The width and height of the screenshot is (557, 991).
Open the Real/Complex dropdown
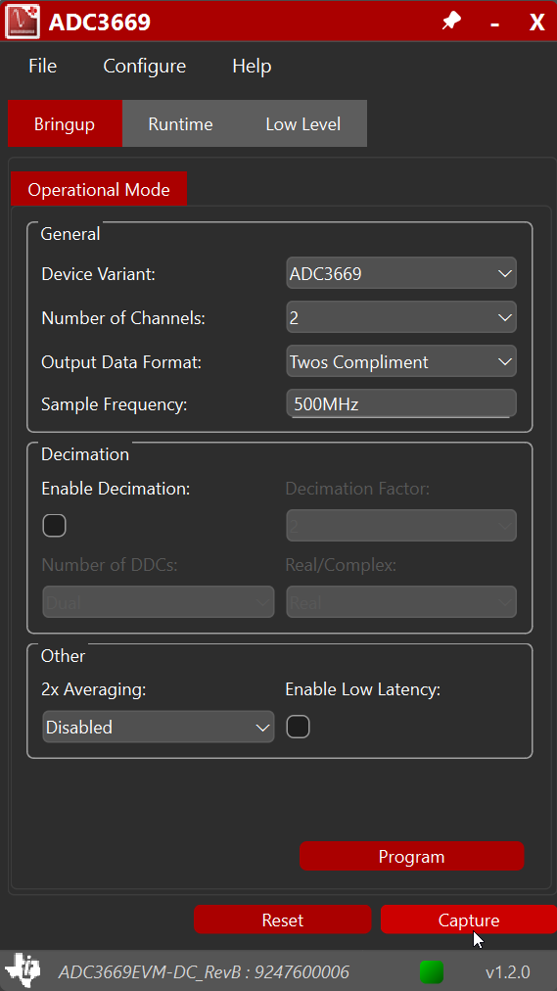(x=401, y=601)
